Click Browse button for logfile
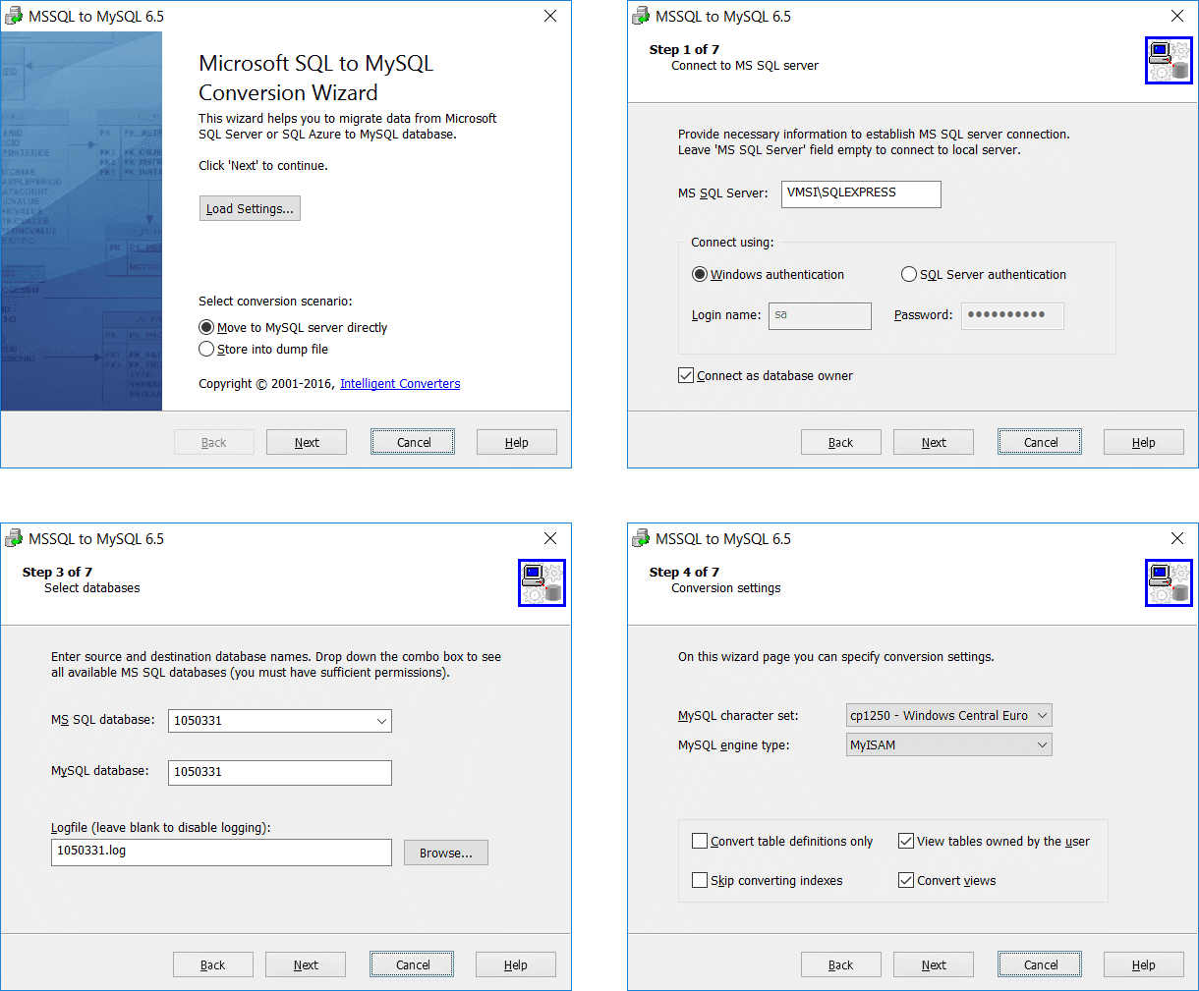Viewport: 1199px width, 991px height. click(x=446, y=853)
